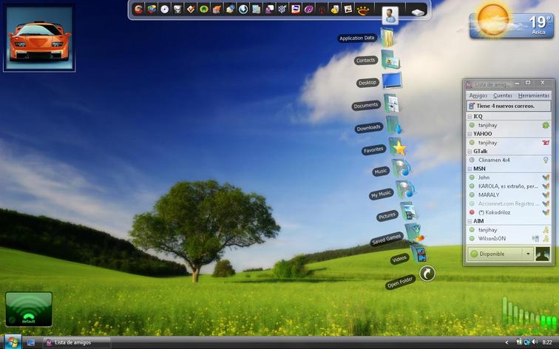This screenshot has width=559, height=349.
Task: Open the 'Tiene 4 nuevos correos' mail notice
Action: [509, 106]
